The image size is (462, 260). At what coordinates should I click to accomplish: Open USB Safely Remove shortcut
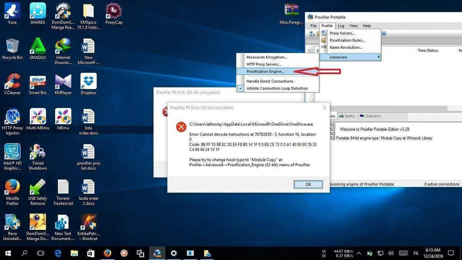point(38,192)
